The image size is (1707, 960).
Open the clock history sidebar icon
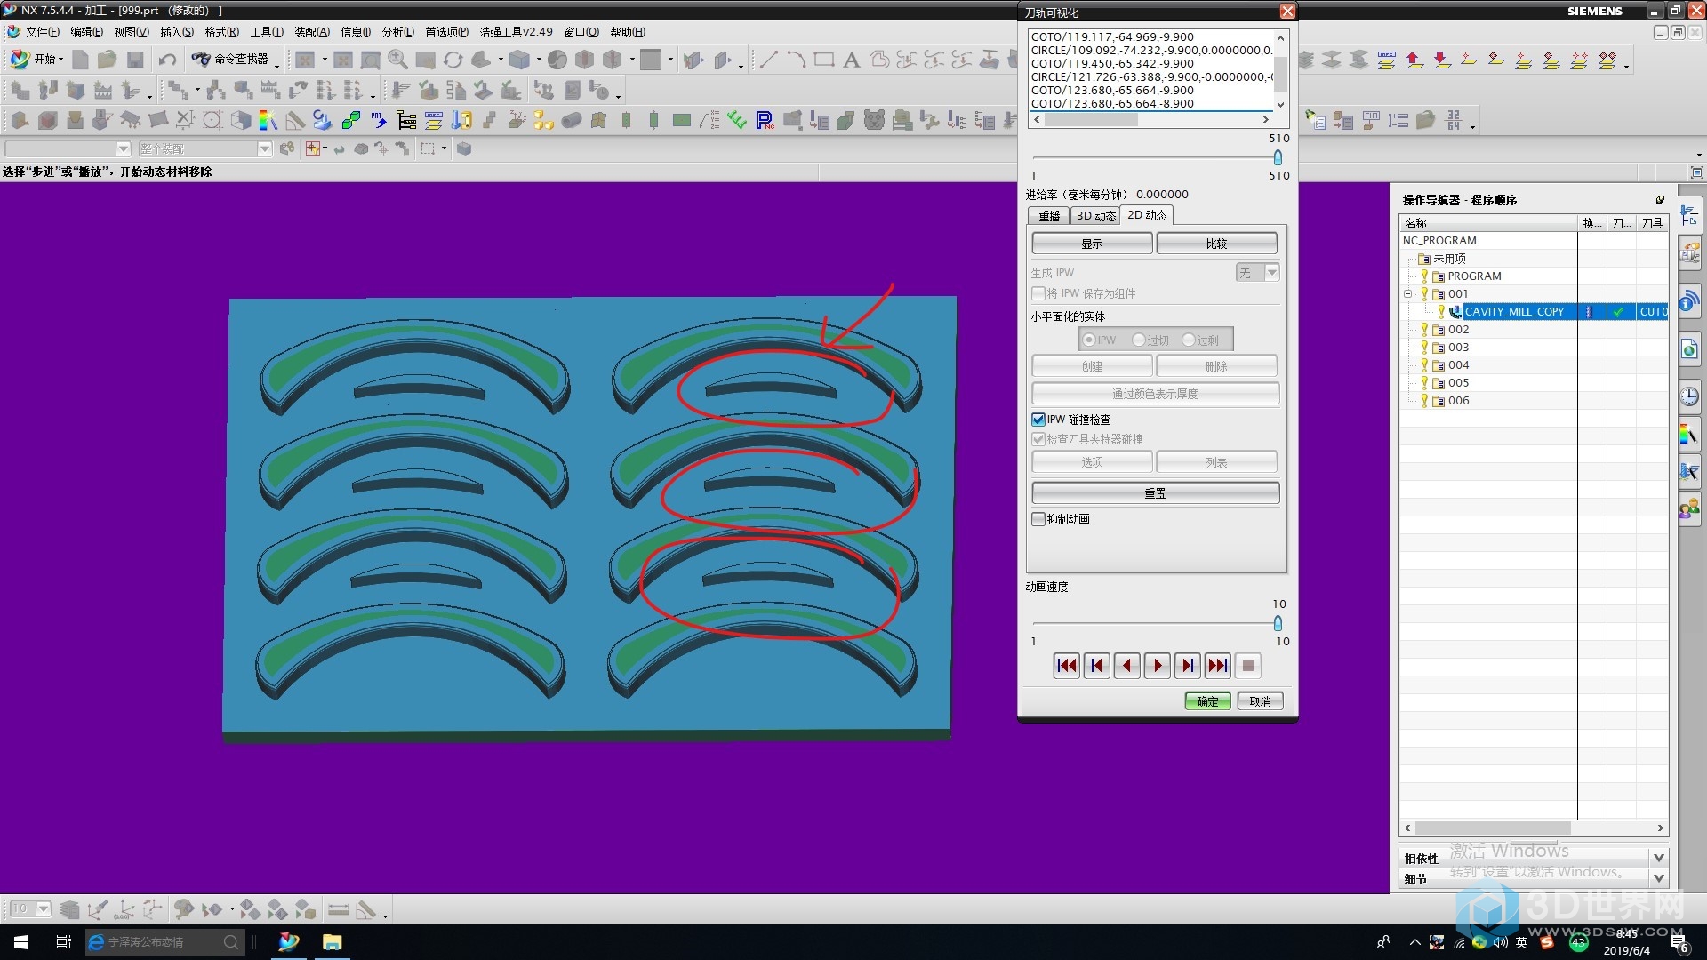tap(1689, 396)
